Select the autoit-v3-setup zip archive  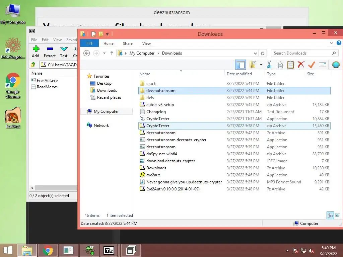coord(234,104)
